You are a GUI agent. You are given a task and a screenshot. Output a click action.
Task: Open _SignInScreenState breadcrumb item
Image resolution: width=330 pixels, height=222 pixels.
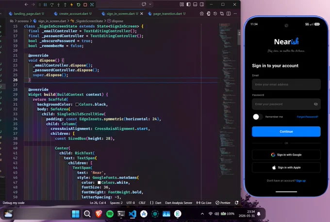pos(89,21)
